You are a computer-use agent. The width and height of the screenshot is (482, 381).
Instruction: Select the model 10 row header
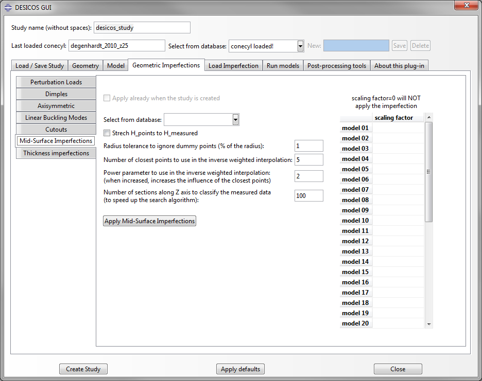(356, 221)
